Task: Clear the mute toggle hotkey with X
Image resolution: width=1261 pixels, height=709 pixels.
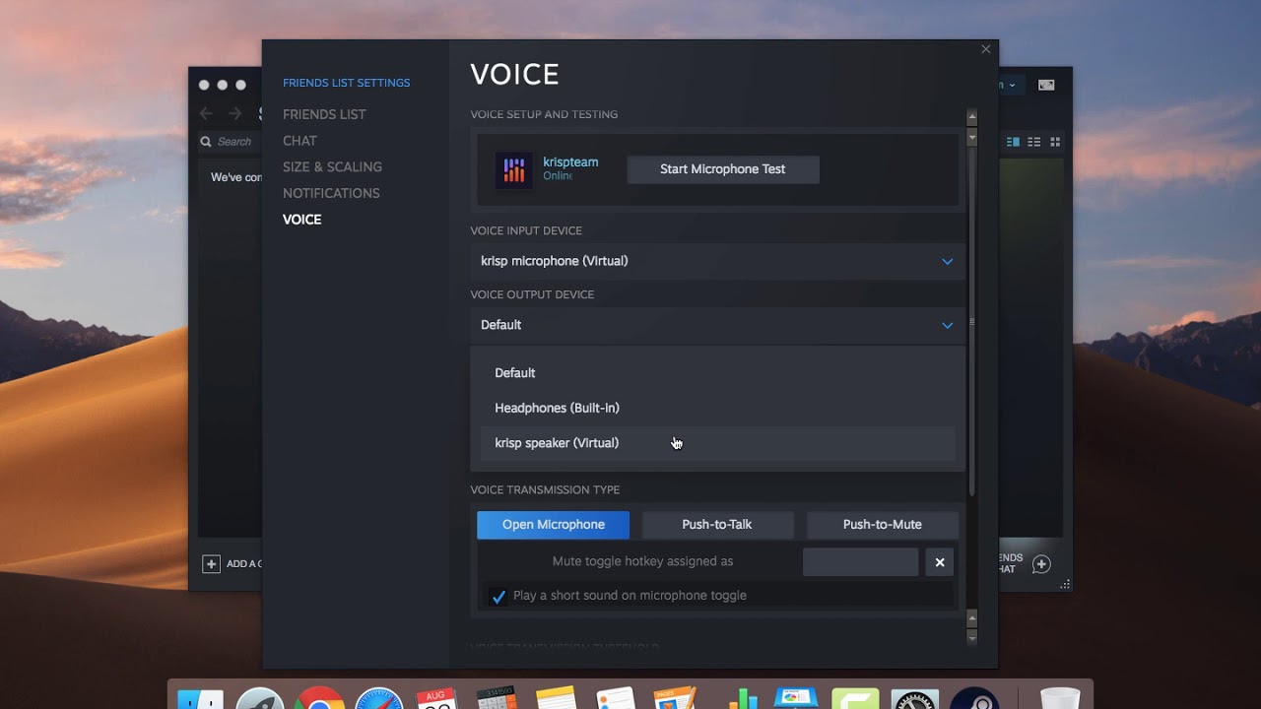Action: [940, 562]
